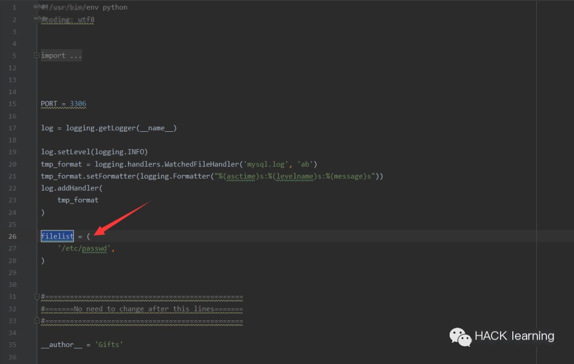
Task: Click the closing parenthesis on line 28
Action: click(43, 260)
